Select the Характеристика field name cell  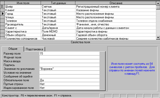click(23, 31)
